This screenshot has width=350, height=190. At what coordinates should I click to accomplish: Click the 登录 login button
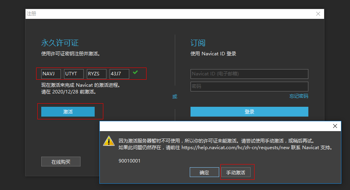tap(249, 111)
